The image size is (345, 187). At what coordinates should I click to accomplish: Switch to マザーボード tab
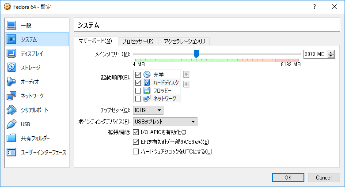(96, 41)
